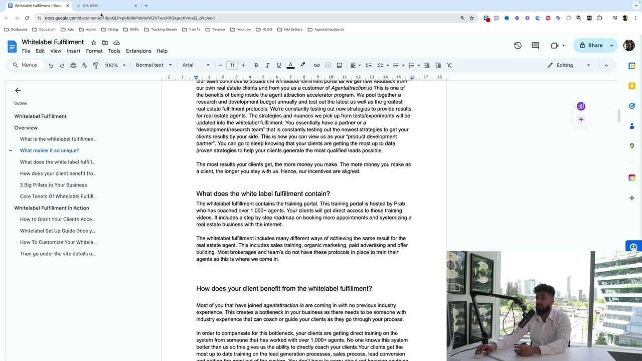This screenshot has height=361, width=642.
Task: Move the document with the folder icon
Action: pos(105,43)
